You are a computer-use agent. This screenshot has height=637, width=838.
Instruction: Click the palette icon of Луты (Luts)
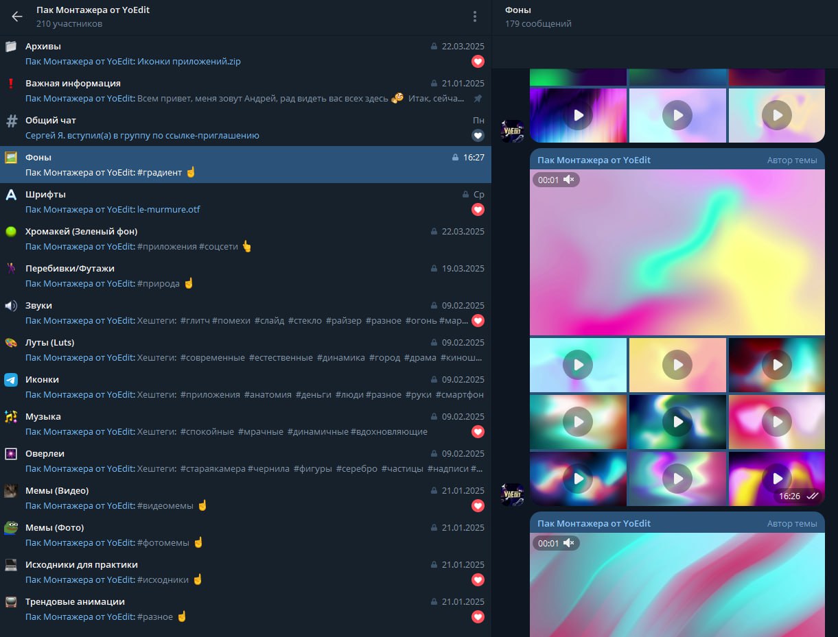(11, 343)
